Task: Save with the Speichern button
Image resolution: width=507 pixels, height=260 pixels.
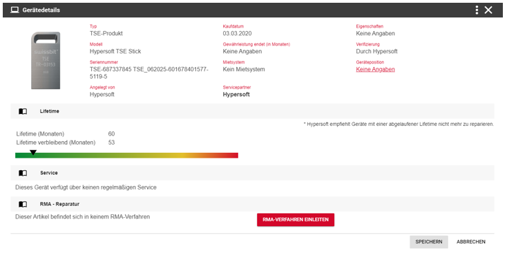Action: pyautogui.click(x=429, y=242)
